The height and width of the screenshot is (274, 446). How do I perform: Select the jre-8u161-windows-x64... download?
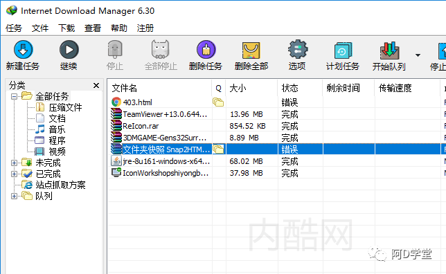276,161
